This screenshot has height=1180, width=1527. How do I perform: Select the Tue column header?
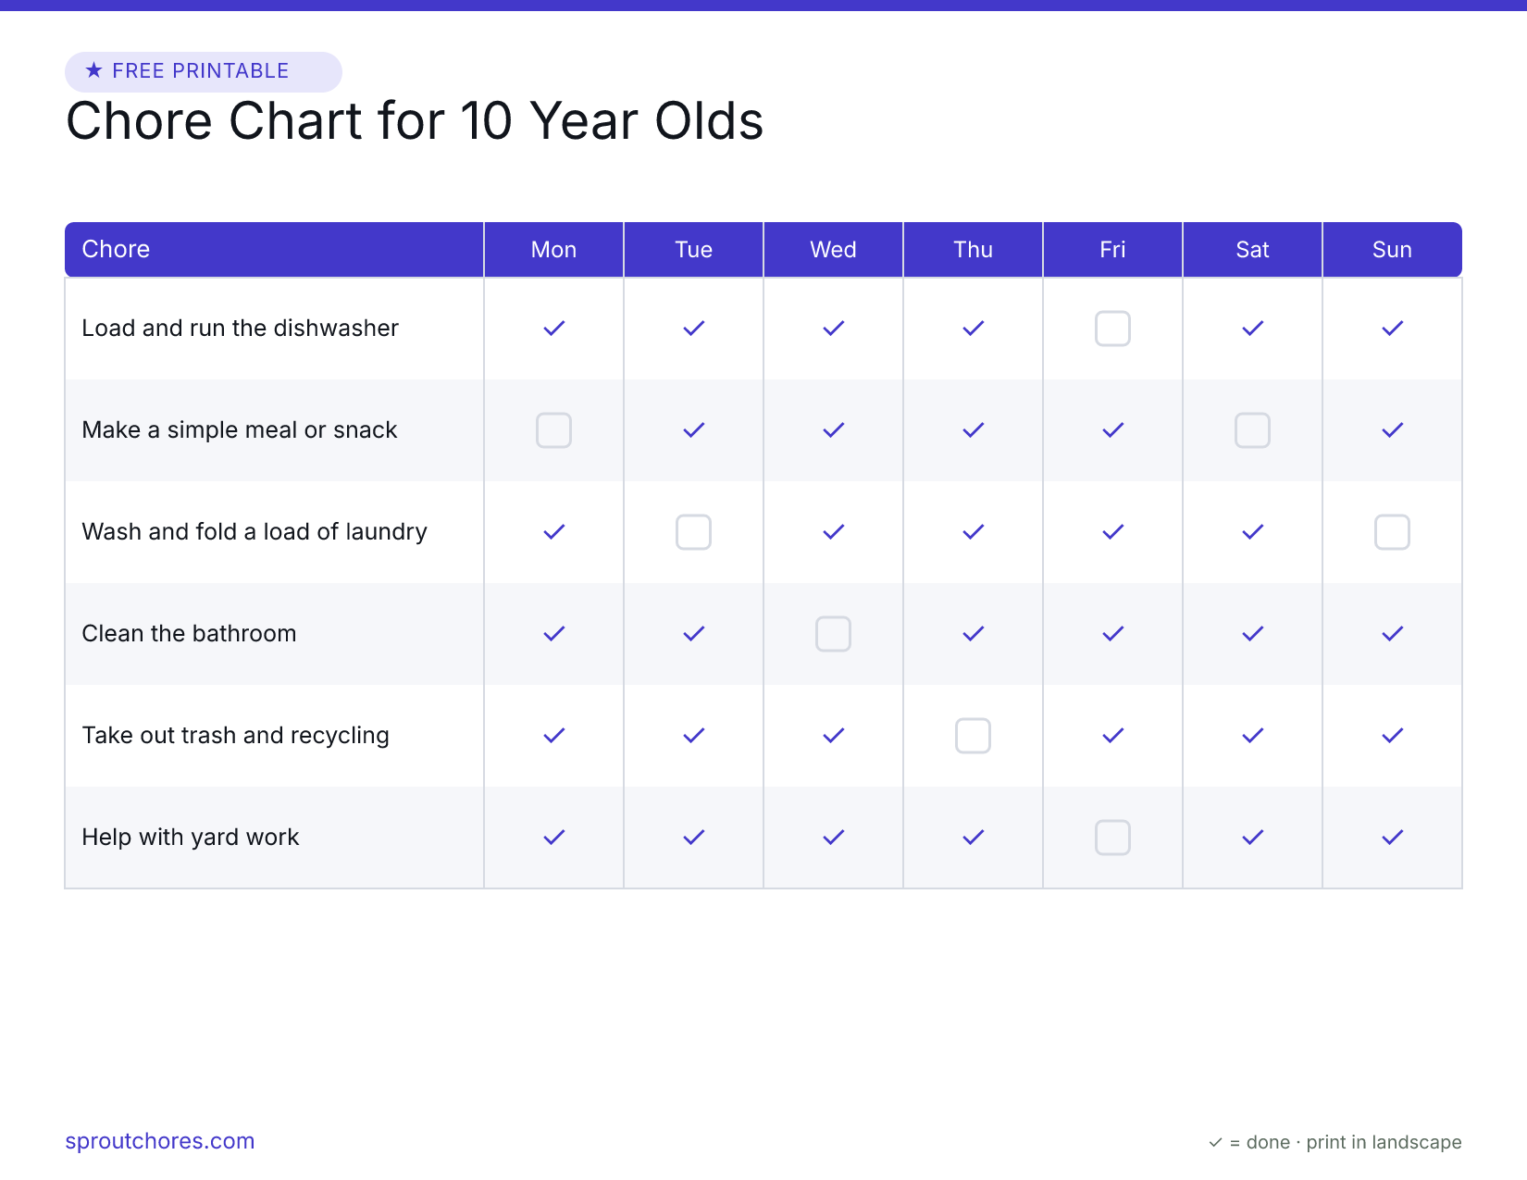693,249
